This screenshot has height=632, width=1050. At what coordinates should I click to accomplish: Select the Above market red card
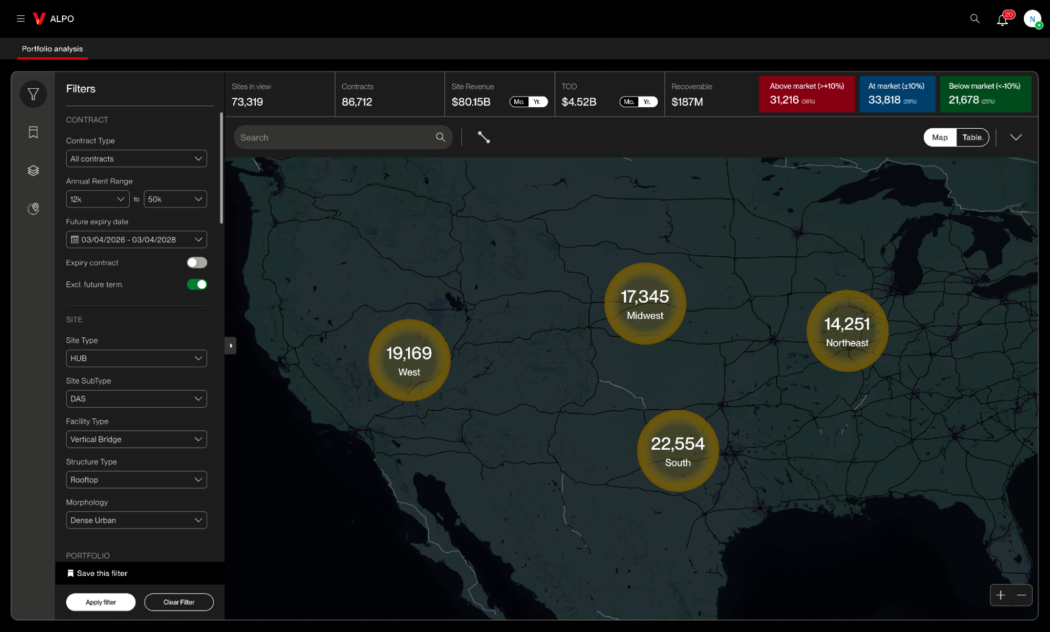click(807, 94)
